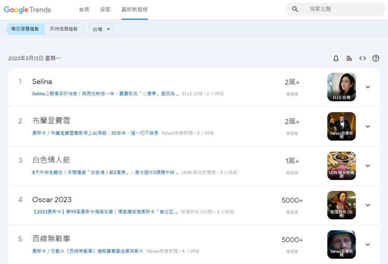
Task: Click the 西線無戰事 trend title
Action: (51, 239)
